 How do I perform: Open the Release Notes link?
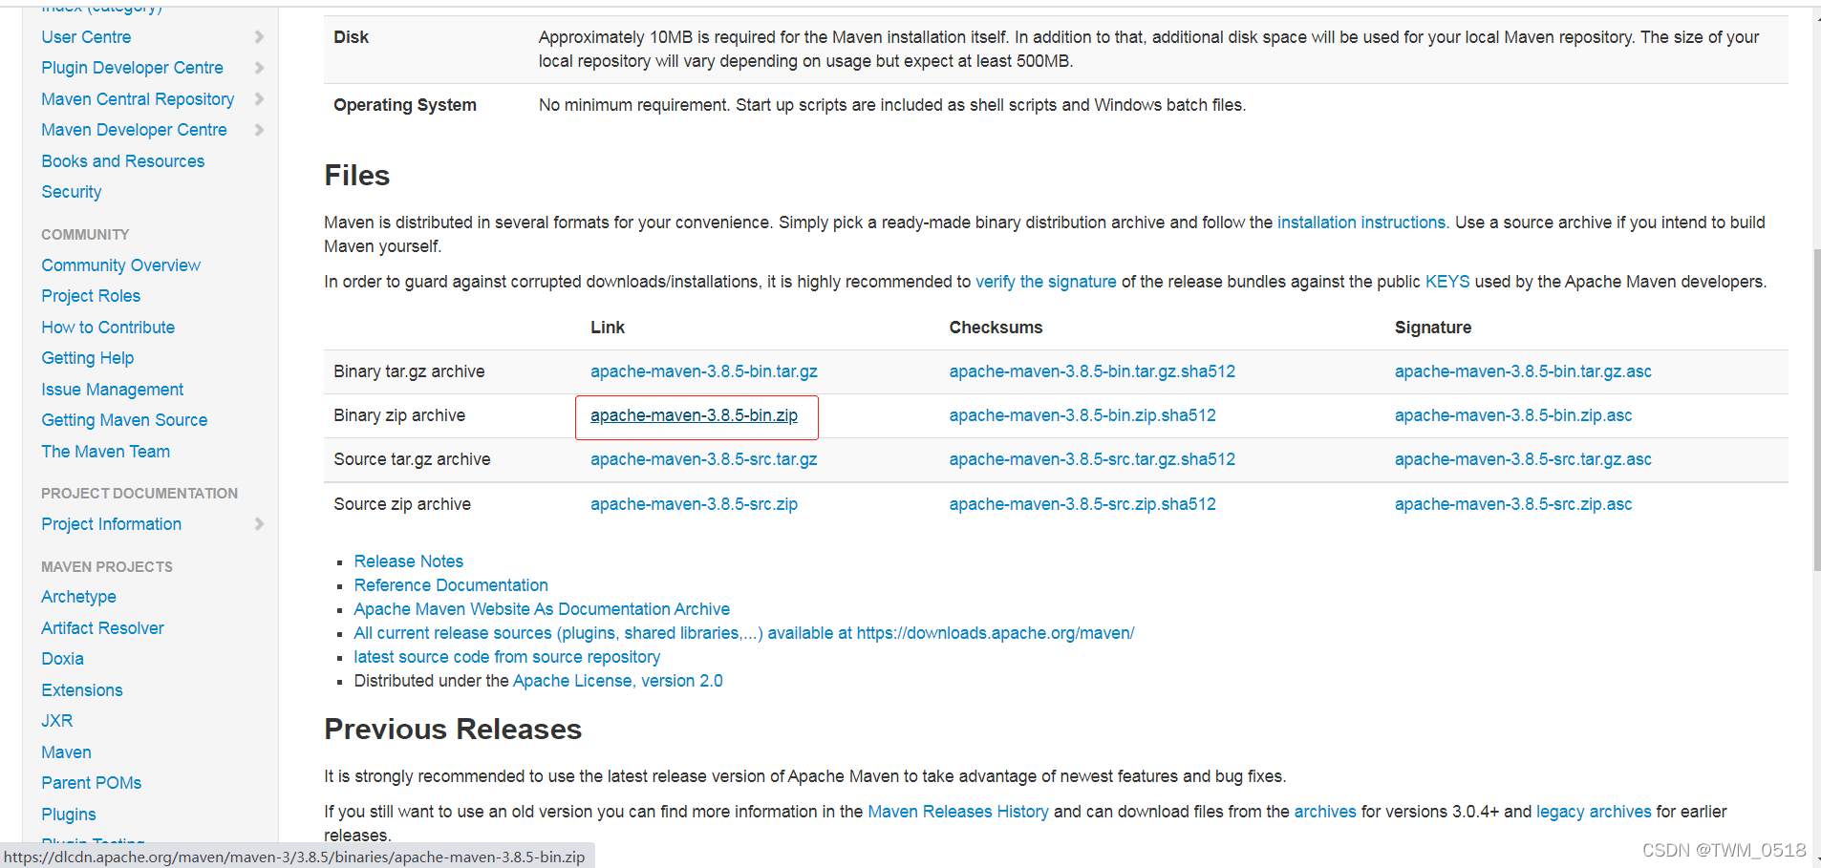(408, 561)
